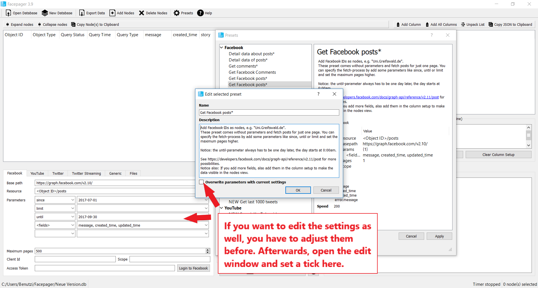The image size is (538, 288).
Task: Click the Client Id input field
Action: click(75, 259)
